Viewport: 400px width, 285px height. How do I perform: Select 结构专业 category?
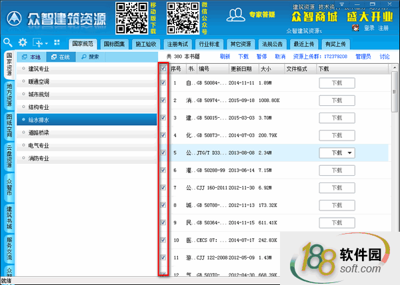pos(87,107)
